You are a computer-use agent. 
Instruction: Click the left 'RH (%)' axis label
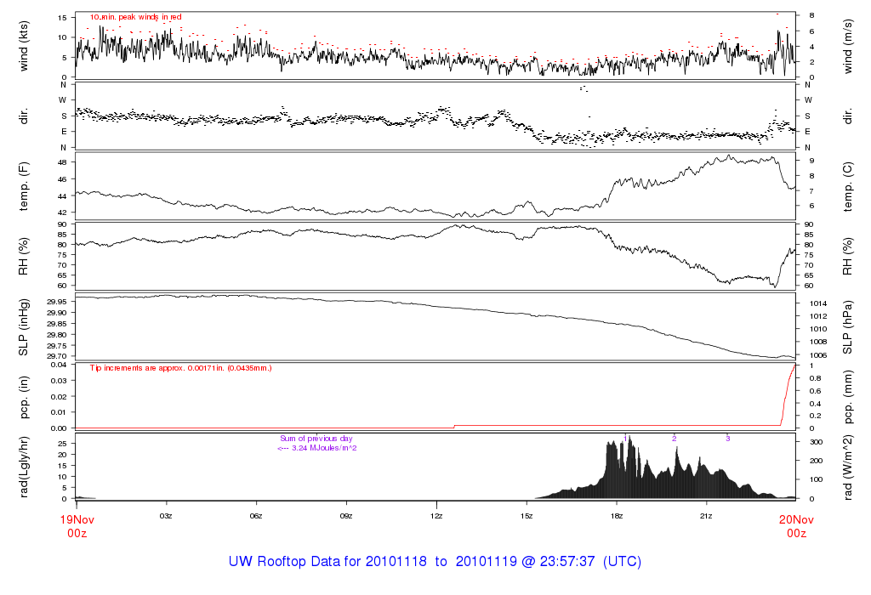[23, 257]
